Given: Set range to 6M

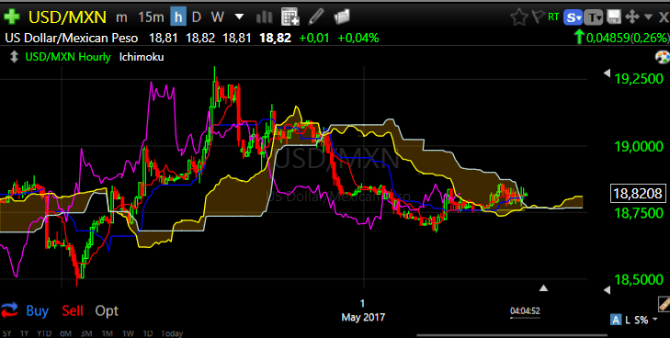Looking at the screenshot, I should (x=66, y=333).
